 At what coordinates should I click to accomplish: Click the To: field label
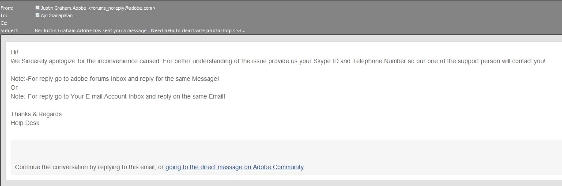(x=4, y=15)
